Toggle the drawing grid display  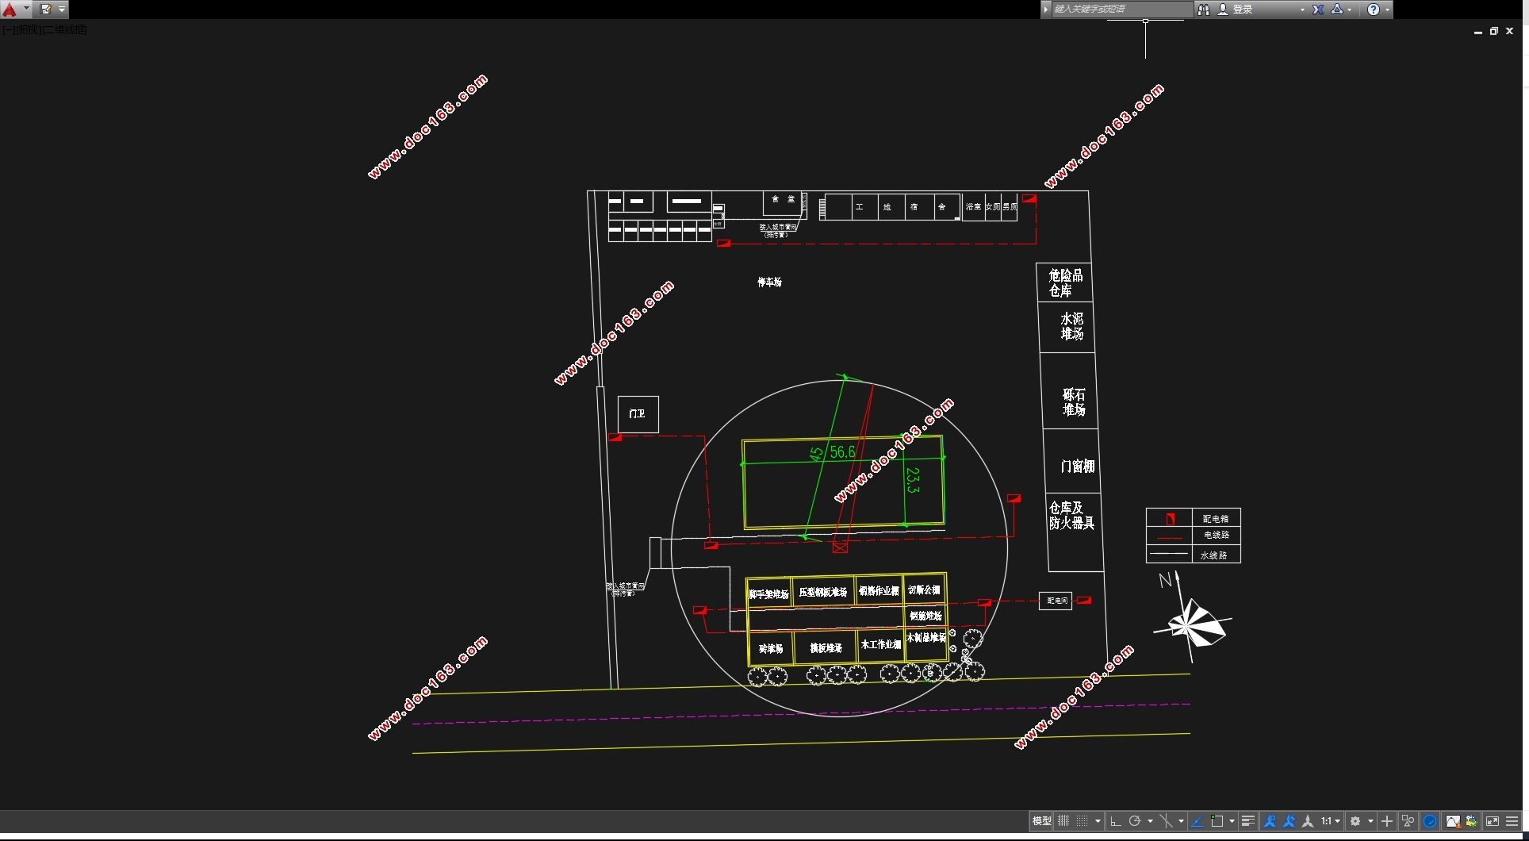coord(1063,821)
